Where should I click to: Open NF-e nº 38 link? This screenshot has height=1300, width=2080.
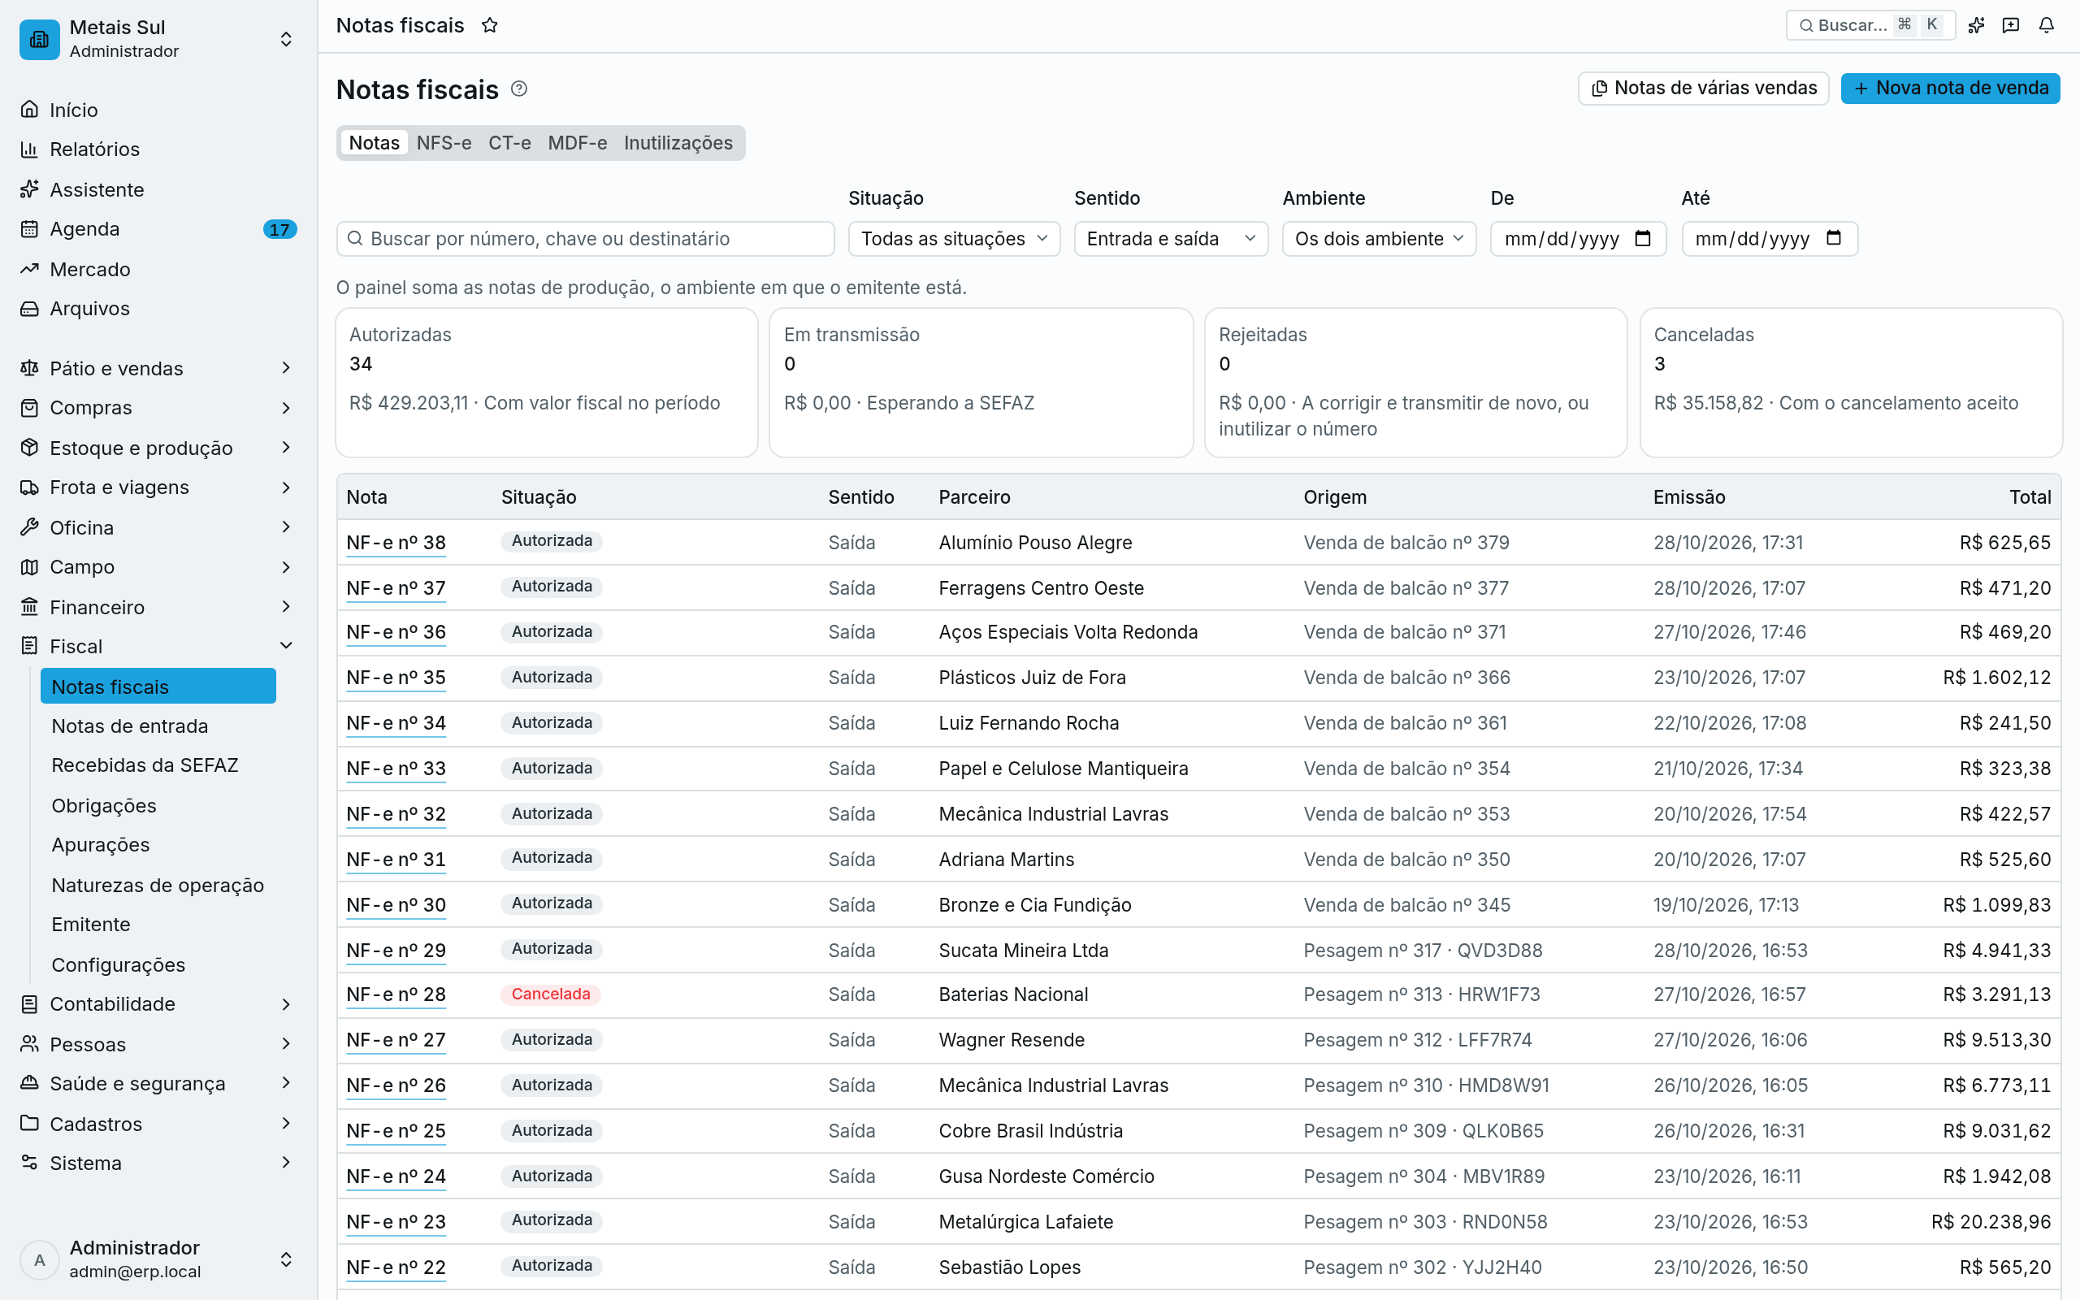pyautogui.click(x=396, y=543)
